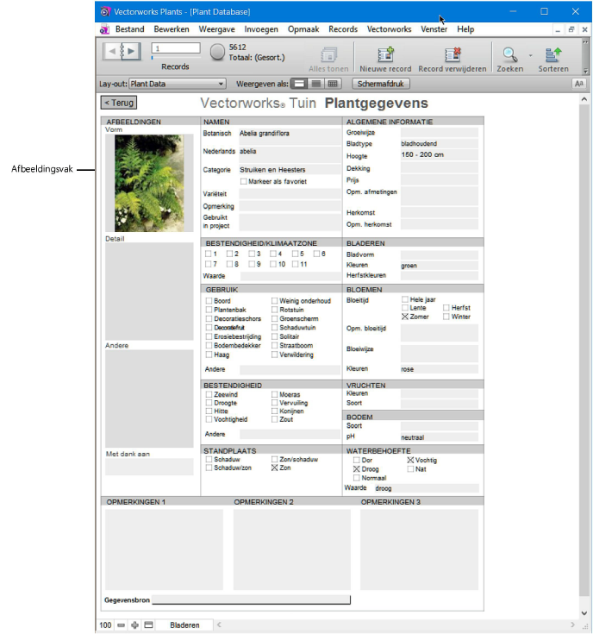This screenshot has width=593, height=634.
Task: Open the Bladeren mode popup at bottom
Action: tap(184, 625)
